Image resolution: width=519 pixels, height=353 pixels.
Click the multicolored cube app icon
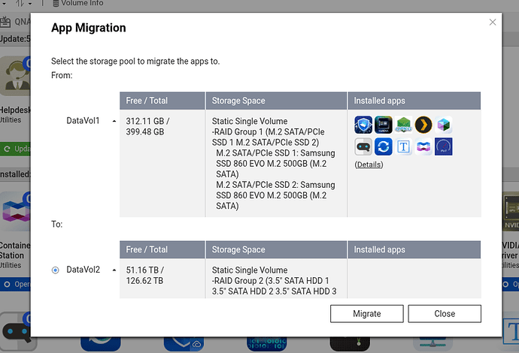[x=444, y=125]
